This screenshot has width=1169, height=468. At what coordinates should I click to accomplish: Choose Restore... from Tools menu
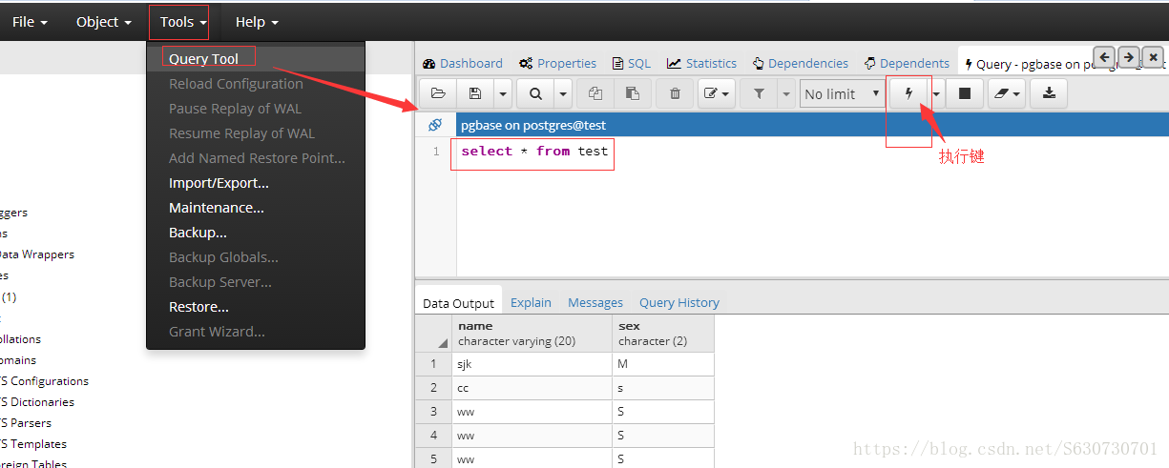tap(256, 307)
